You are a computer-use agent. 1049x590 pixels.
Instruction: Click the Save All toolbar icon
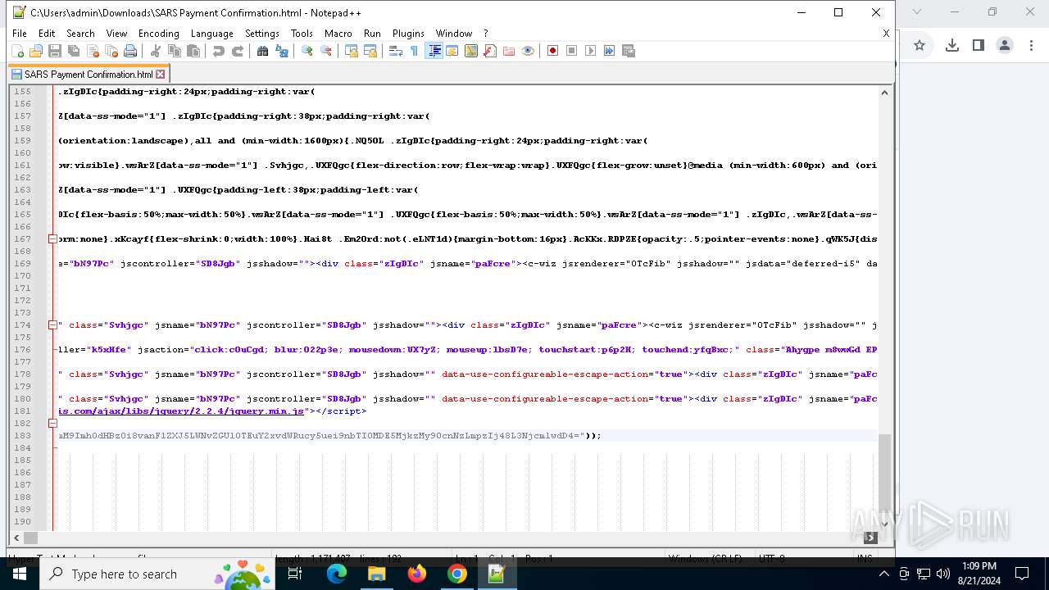[x=74, y=51]
